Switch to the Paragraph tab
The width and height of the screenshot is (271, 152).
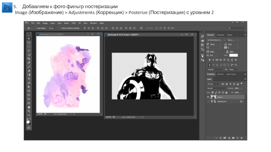(x=221, y=35)
